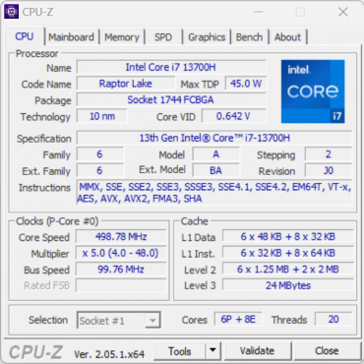364x364 pixels.
Task: Click the Max TDP value '45.0 W'
Action: [246, 84]
